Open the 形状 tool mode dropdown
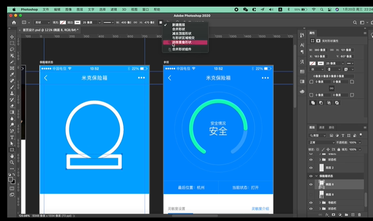Image resolution: width=373 pixels, height=221 pixels. coord(42,22)
